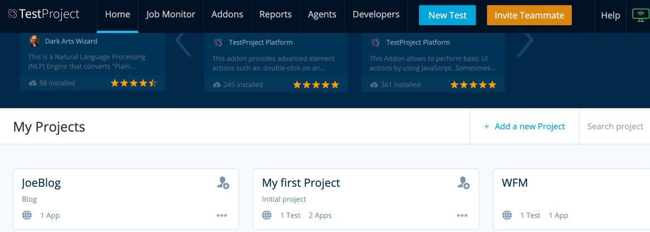Click plus icon next to Add a new Project
Viewport: 650px width, 232px height.
tap(487, 127)
